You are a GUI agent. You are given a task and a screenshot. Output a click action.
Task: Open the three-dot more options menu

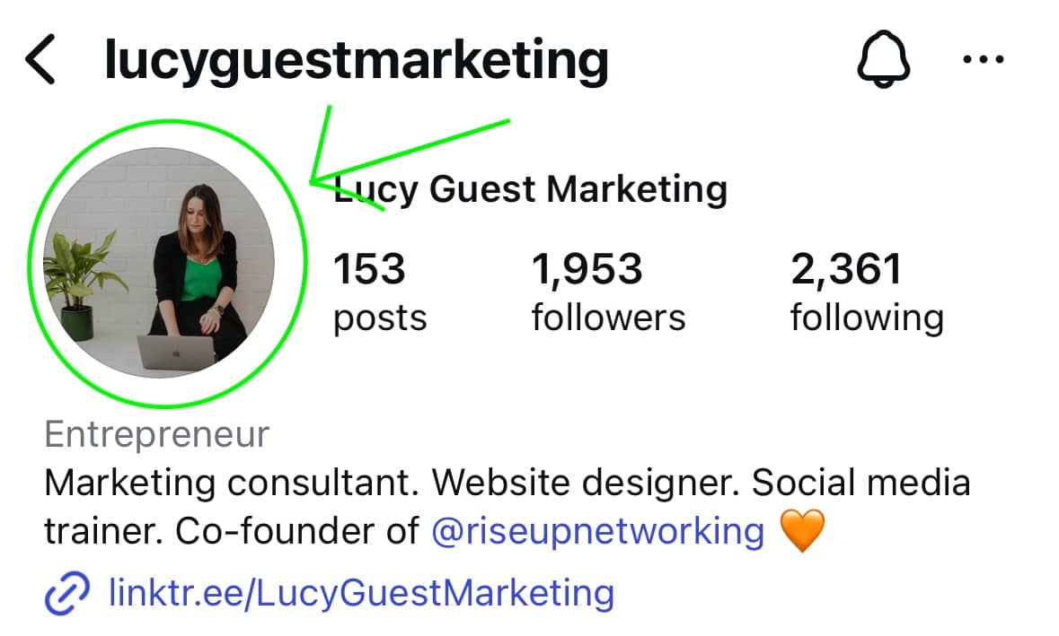coord(984,60)
